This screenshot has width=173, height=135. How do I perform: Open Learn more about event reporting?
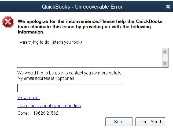[x=49, y=106]
